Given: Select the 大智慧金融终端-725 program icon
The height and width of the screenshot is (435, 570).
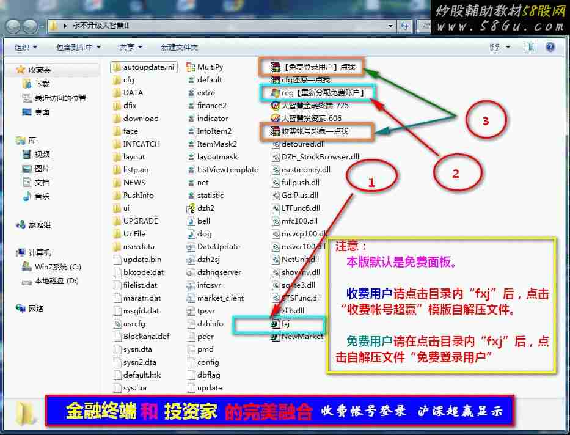Looking at the screenshot, I should pyautogui.click(x=275, y=105).
